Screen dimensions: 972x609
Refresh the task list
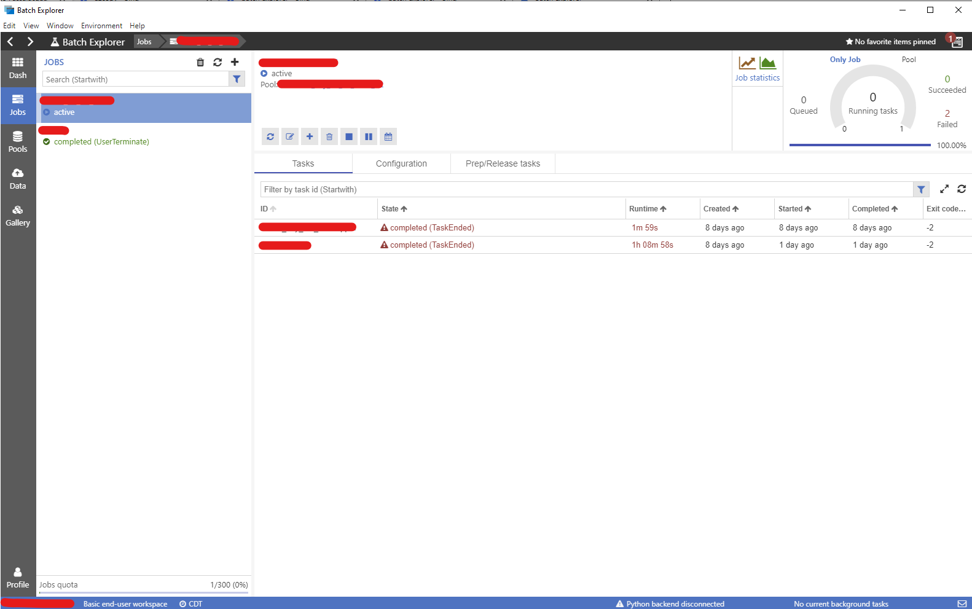962,189
